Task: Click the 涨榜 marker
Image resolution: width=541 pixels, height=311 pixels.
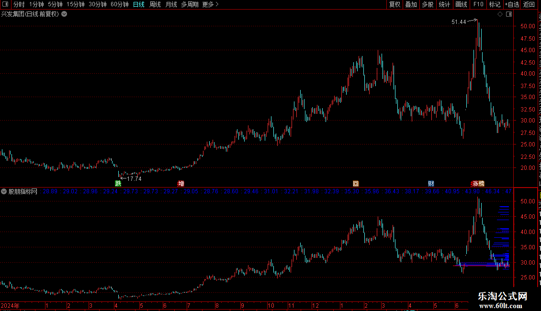Action: tap(478, 183)
